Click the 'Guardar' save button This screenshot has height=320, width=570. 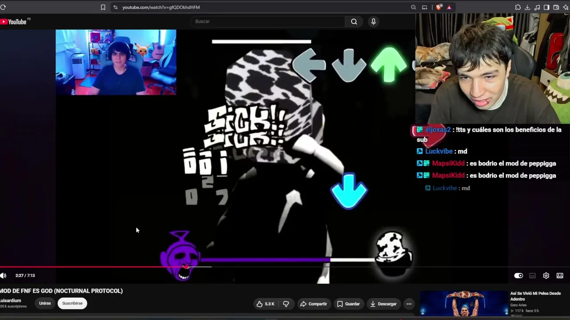pos(348,304)
